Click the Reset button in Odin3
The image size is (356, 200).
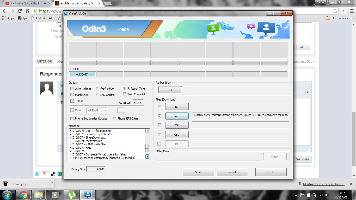pyautogui.click(x=232, y=172)
